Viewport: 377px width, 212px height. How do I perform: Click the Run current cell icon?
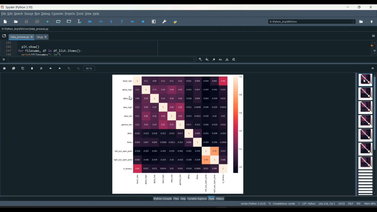[x=58, y=22]
